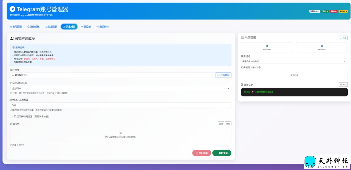Click the trash 清空 button beside 运行日志
351x170 pixels.
coord(343,85)
